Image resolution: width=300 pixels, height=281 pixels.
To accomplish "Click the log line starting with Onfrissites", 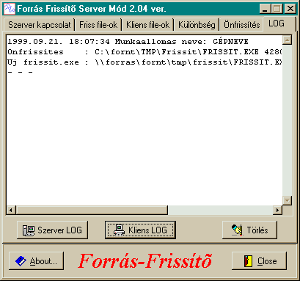I will [144, 52].
